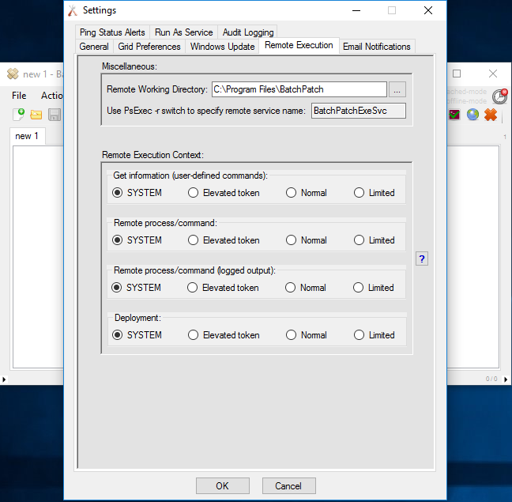Click the orange X icon in BatchPatch toolbar
This screenshot has height=502, width=512.
click(491, 115)
